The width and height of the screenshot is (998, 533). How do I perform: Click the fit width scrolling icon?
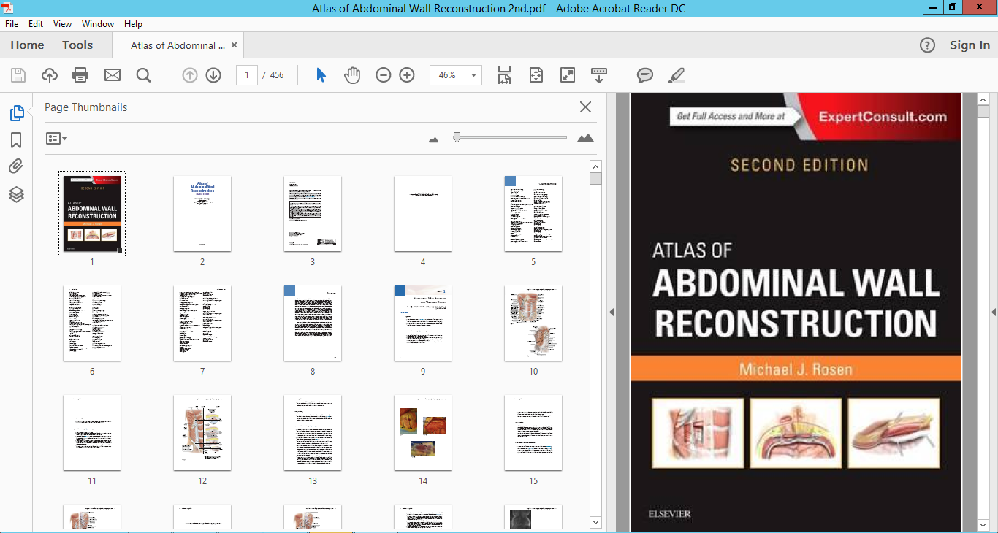(x=504, y=75)
